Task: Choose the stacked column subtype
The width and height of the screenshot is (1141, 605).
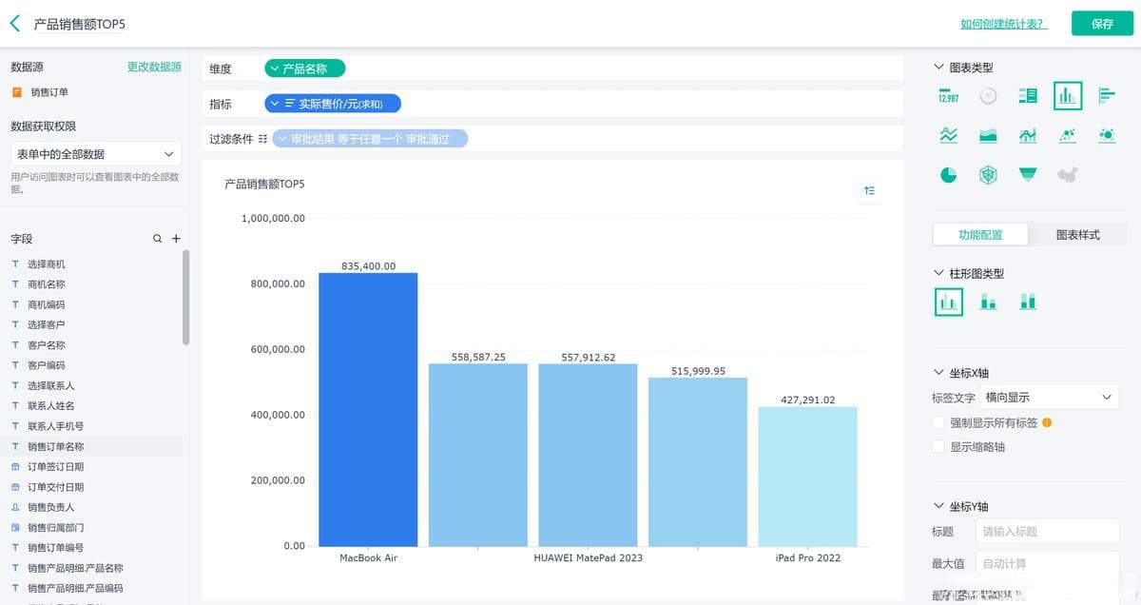Action: (x=988, y=302)
